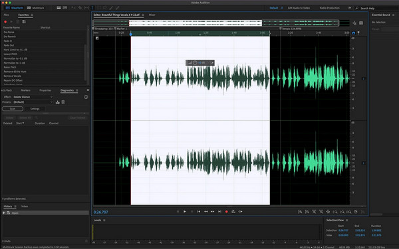
Task: Open the Editor panel menu
Action: (142, 15)
